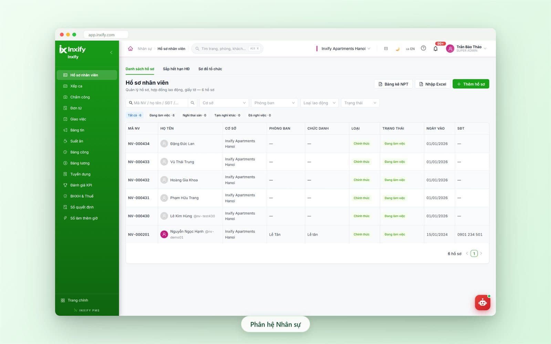The height and width of the screenshot is (344, 551).
Task: Switch language via EN button
Action: point(410,49)
